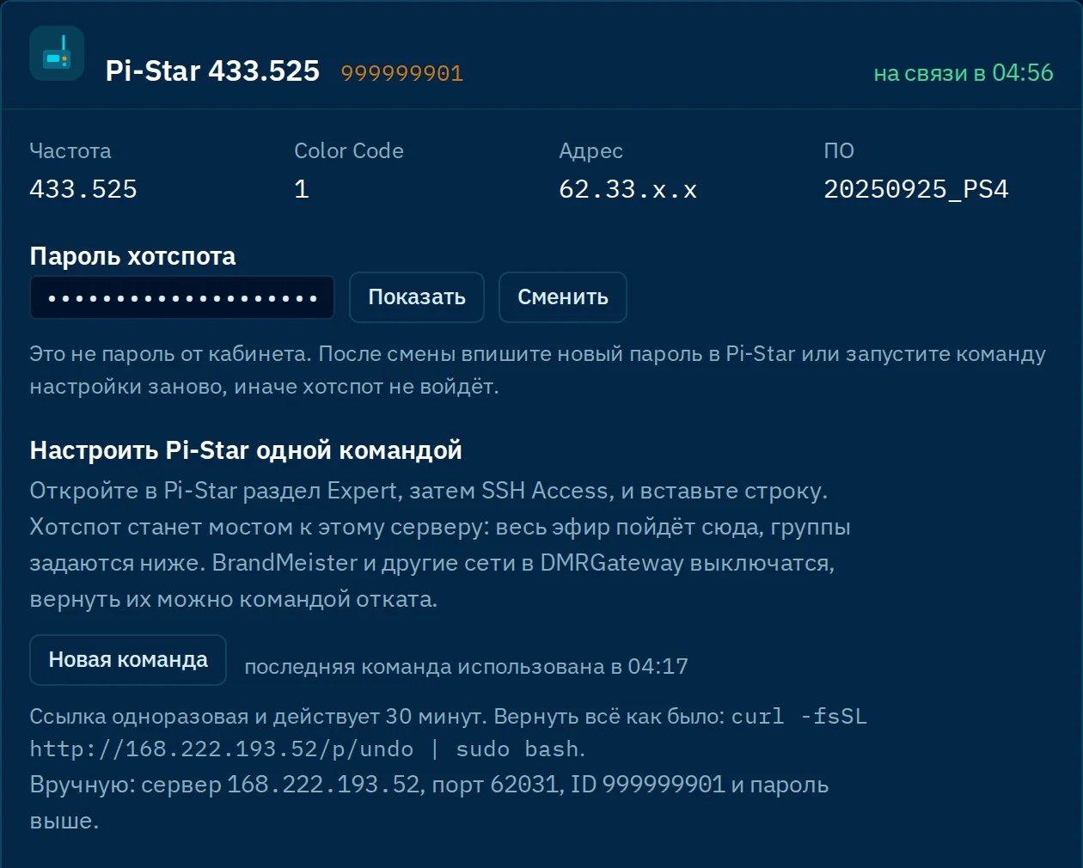Click the Адрес label
1083x868 pixels.
pos(591,151)
